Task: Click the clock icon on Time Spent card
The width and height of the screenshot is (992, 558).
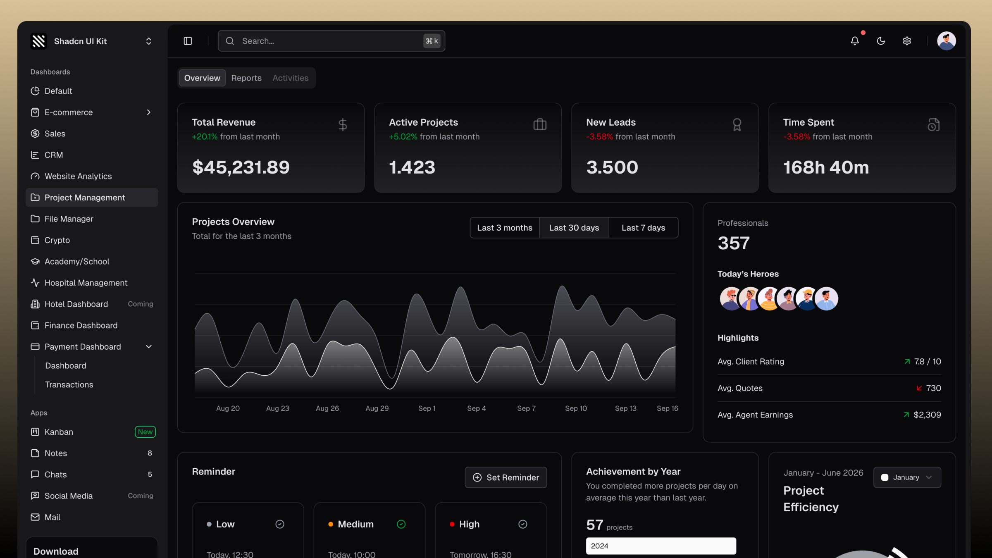Action: tap(933, 124)
